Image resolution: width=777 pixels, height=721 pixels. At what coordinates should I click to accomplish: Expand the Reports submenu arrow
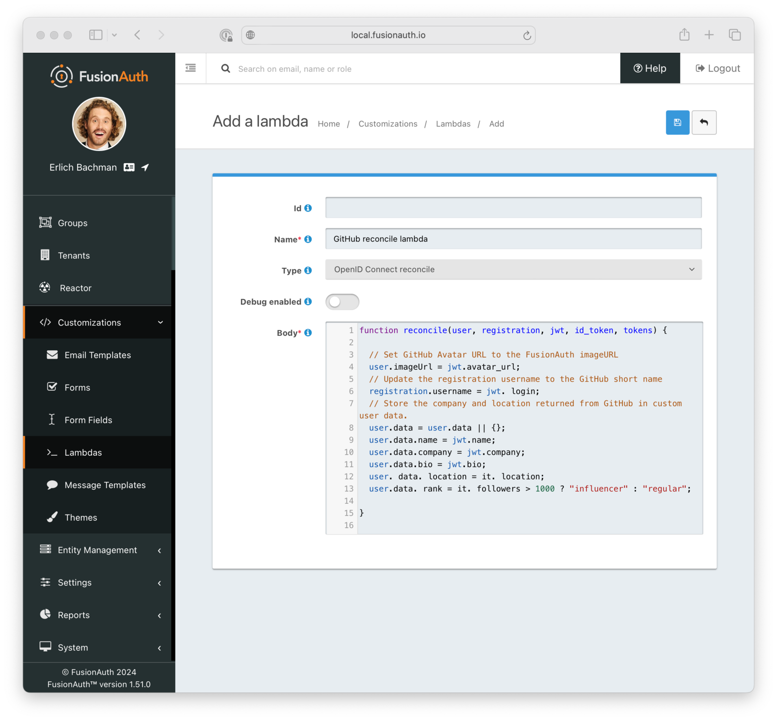coord(159,615)
